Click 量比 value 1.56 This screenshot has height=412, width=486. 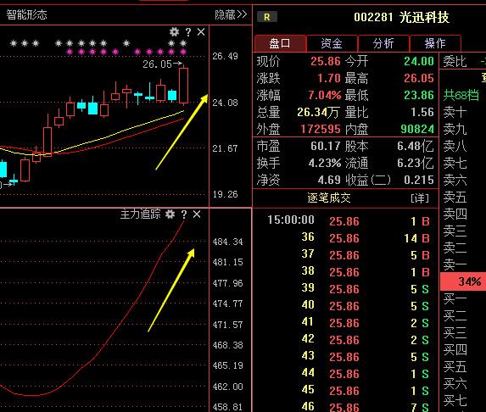click(422, 112)
